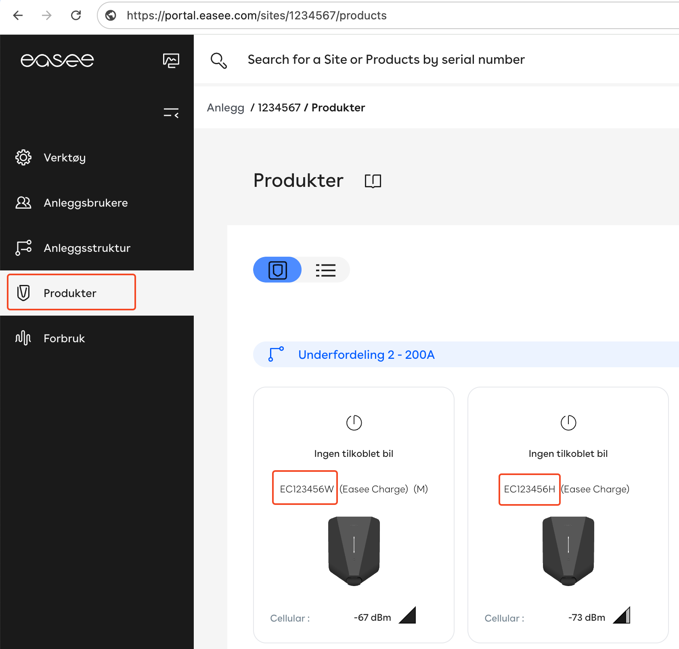Image resolution: width=679 pixels, height=649 pixels.
Task: Go forward in browser history
Action: click(x=47, y=15)
